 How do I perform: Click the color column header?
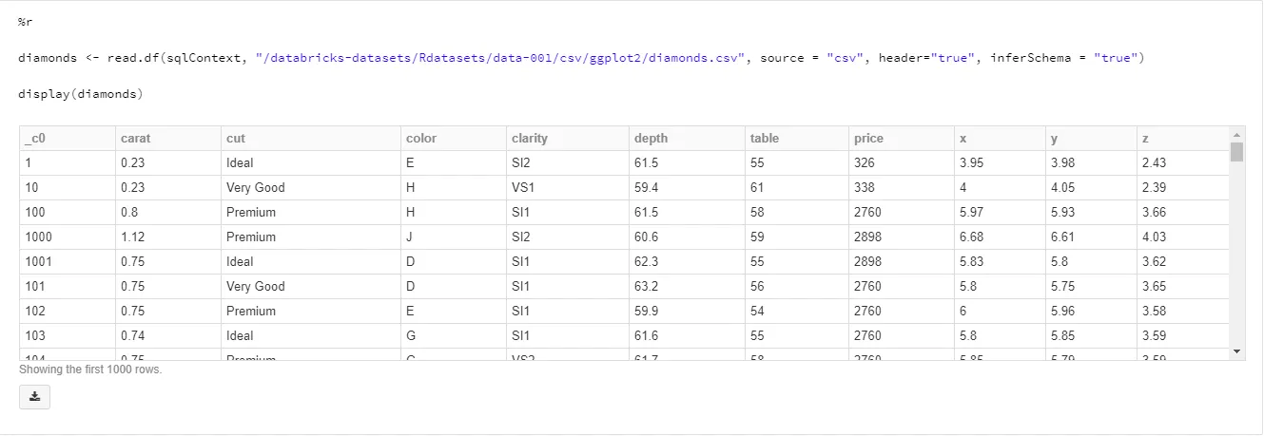(421, 139)
